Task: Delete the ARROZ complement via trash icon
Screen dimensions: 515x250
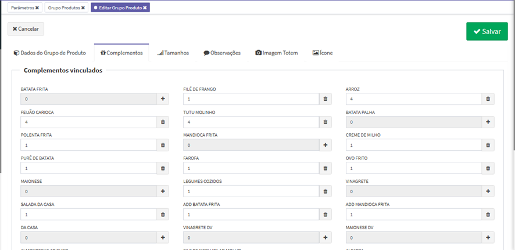Action: click(488, 99)
